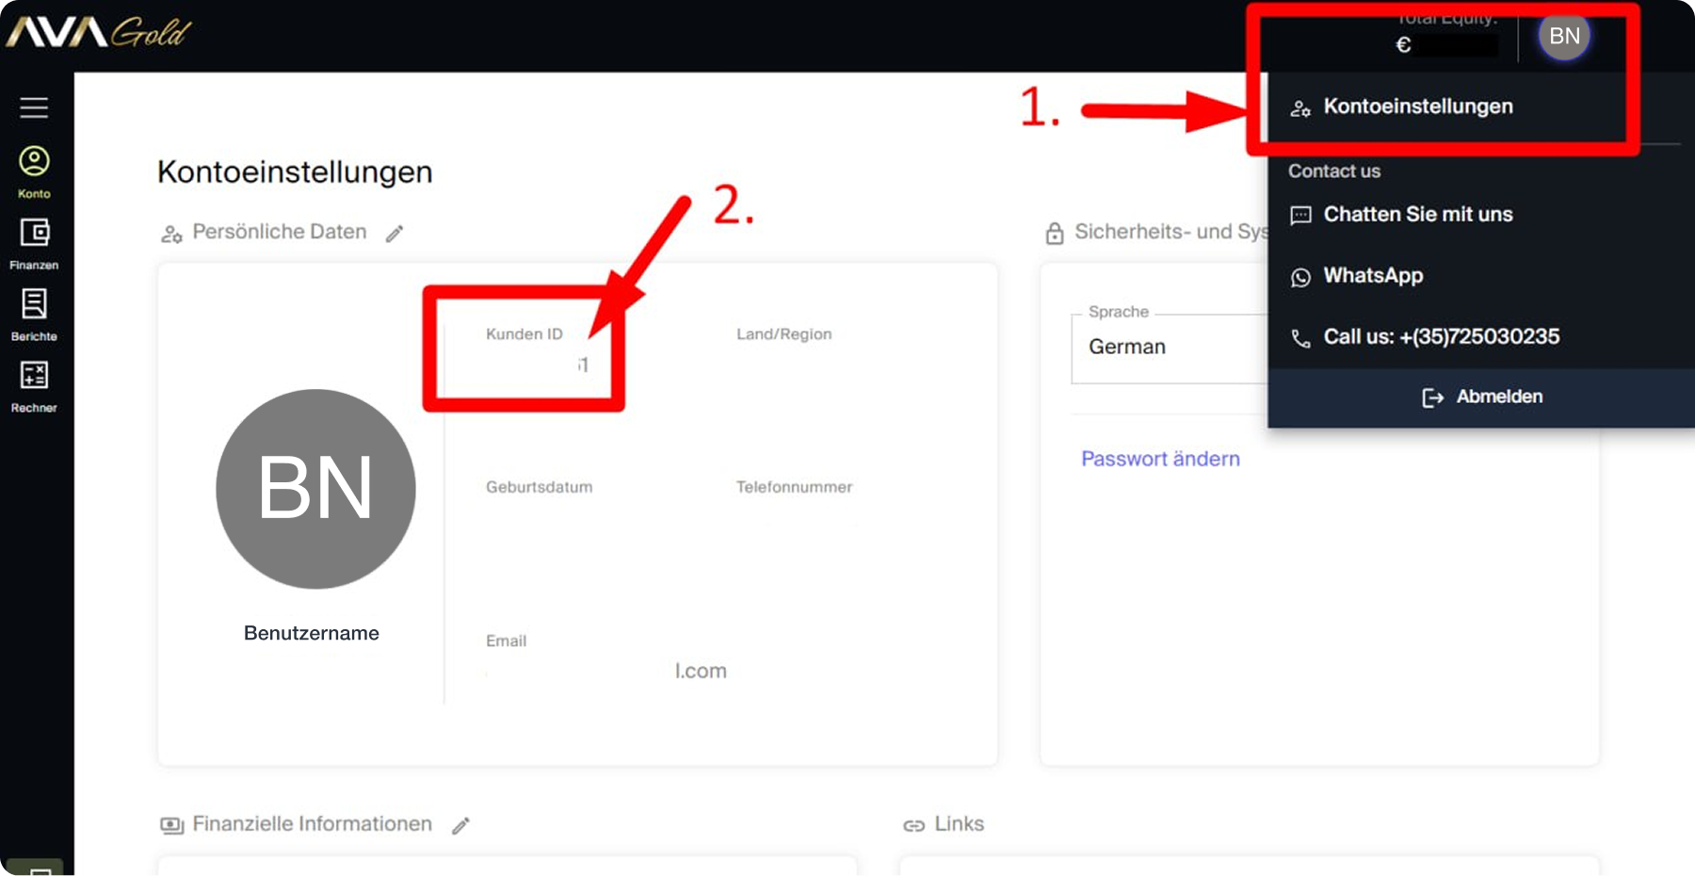Click the logout icon beside Abmelden
The image size is (1695, 876).
pos(1432,397)
